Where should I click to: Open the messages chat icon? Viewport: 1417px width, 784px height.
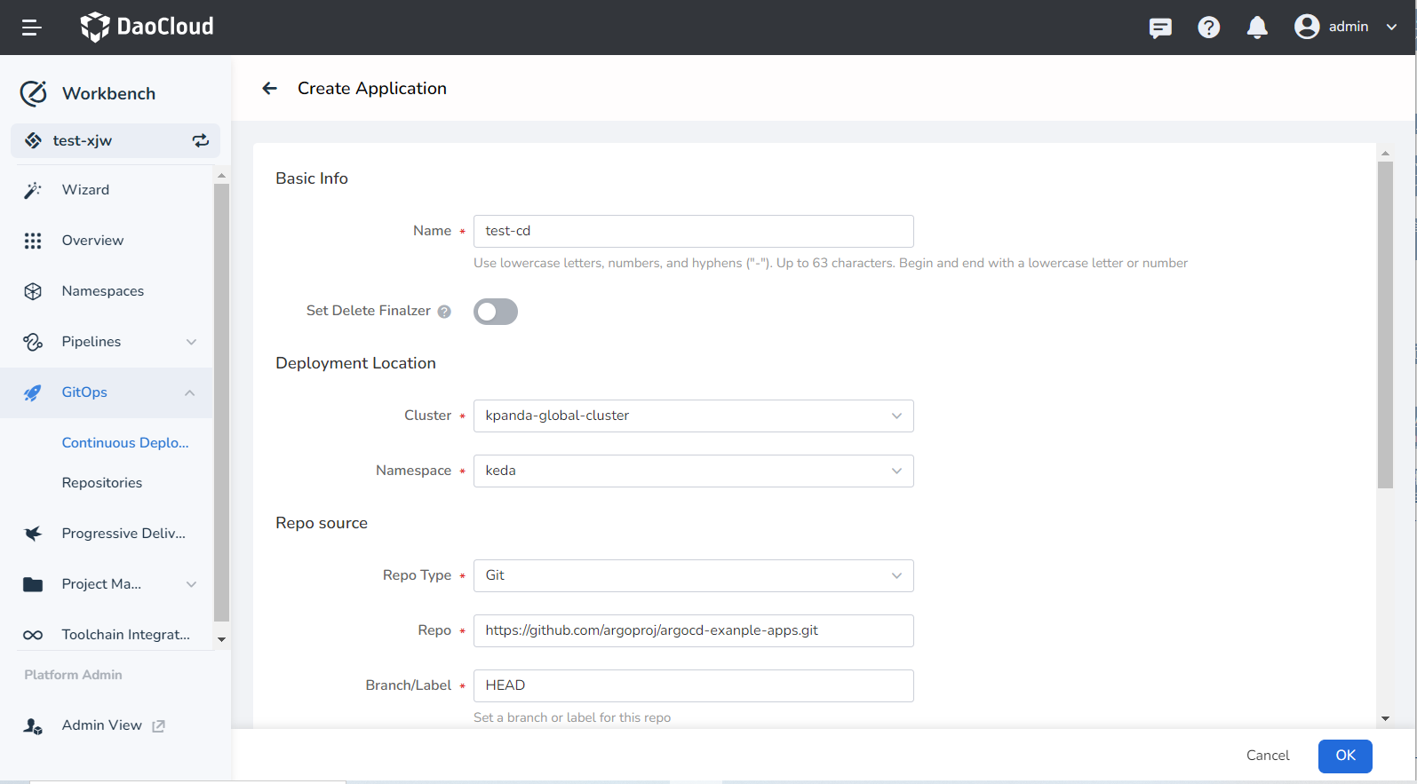click(1160, 28)
